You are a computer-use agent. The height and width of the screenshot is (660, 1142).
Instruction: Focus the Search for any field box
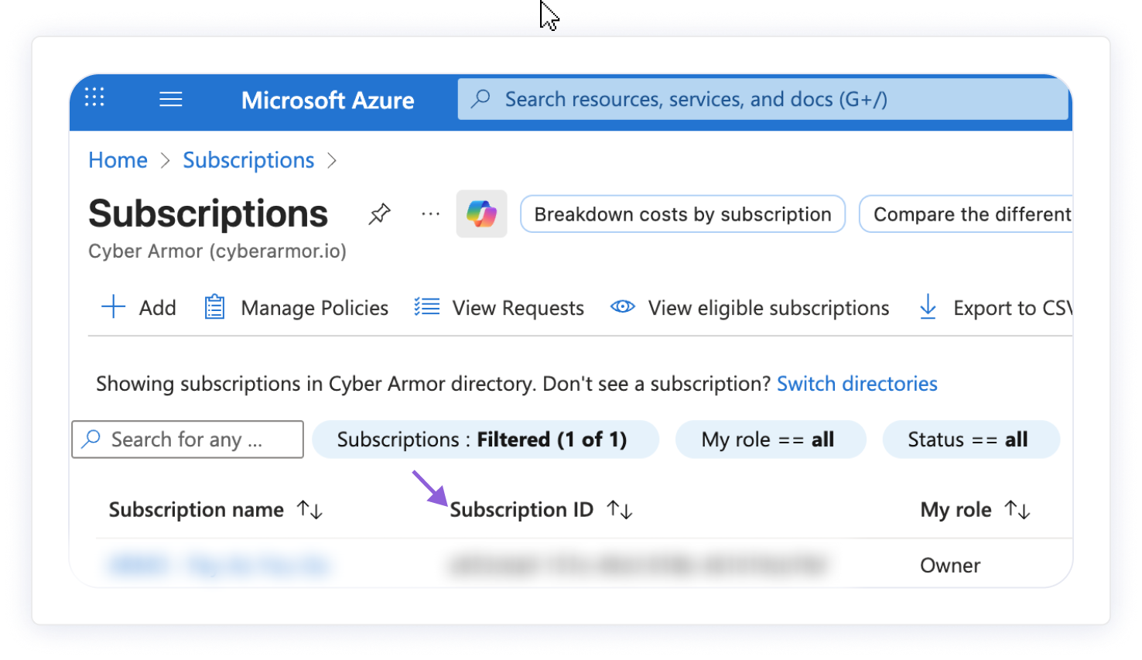click(x=187, y=439)
